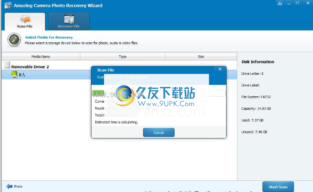Switch to the Scan File tab
Viewport: 313px width, 192px height.
tap(25, 21)
